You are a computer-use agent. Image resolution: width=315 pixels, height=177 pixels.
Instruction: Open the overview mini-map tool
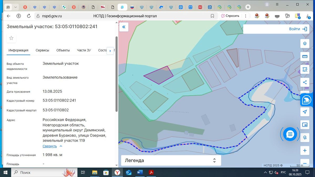pyautogui.click(x=305, y=125)
